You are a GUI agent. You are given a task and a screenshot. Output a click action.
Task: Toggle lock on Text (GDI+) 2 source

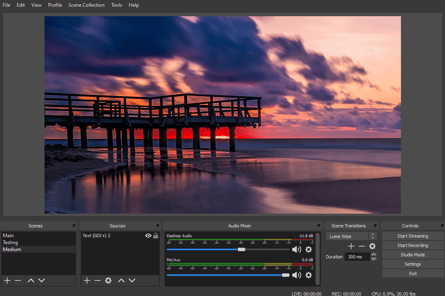tap(156, 236)
